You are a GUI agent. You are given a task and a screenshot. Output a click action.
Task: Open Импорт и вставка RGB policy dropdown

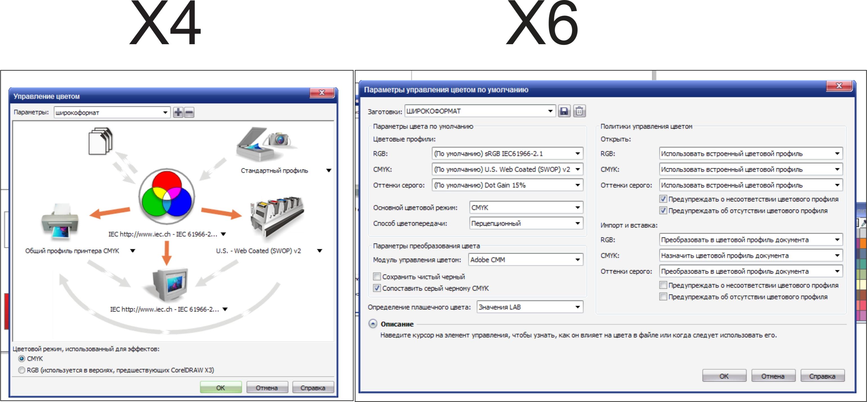pyautogui.click(x=751, y=240)
